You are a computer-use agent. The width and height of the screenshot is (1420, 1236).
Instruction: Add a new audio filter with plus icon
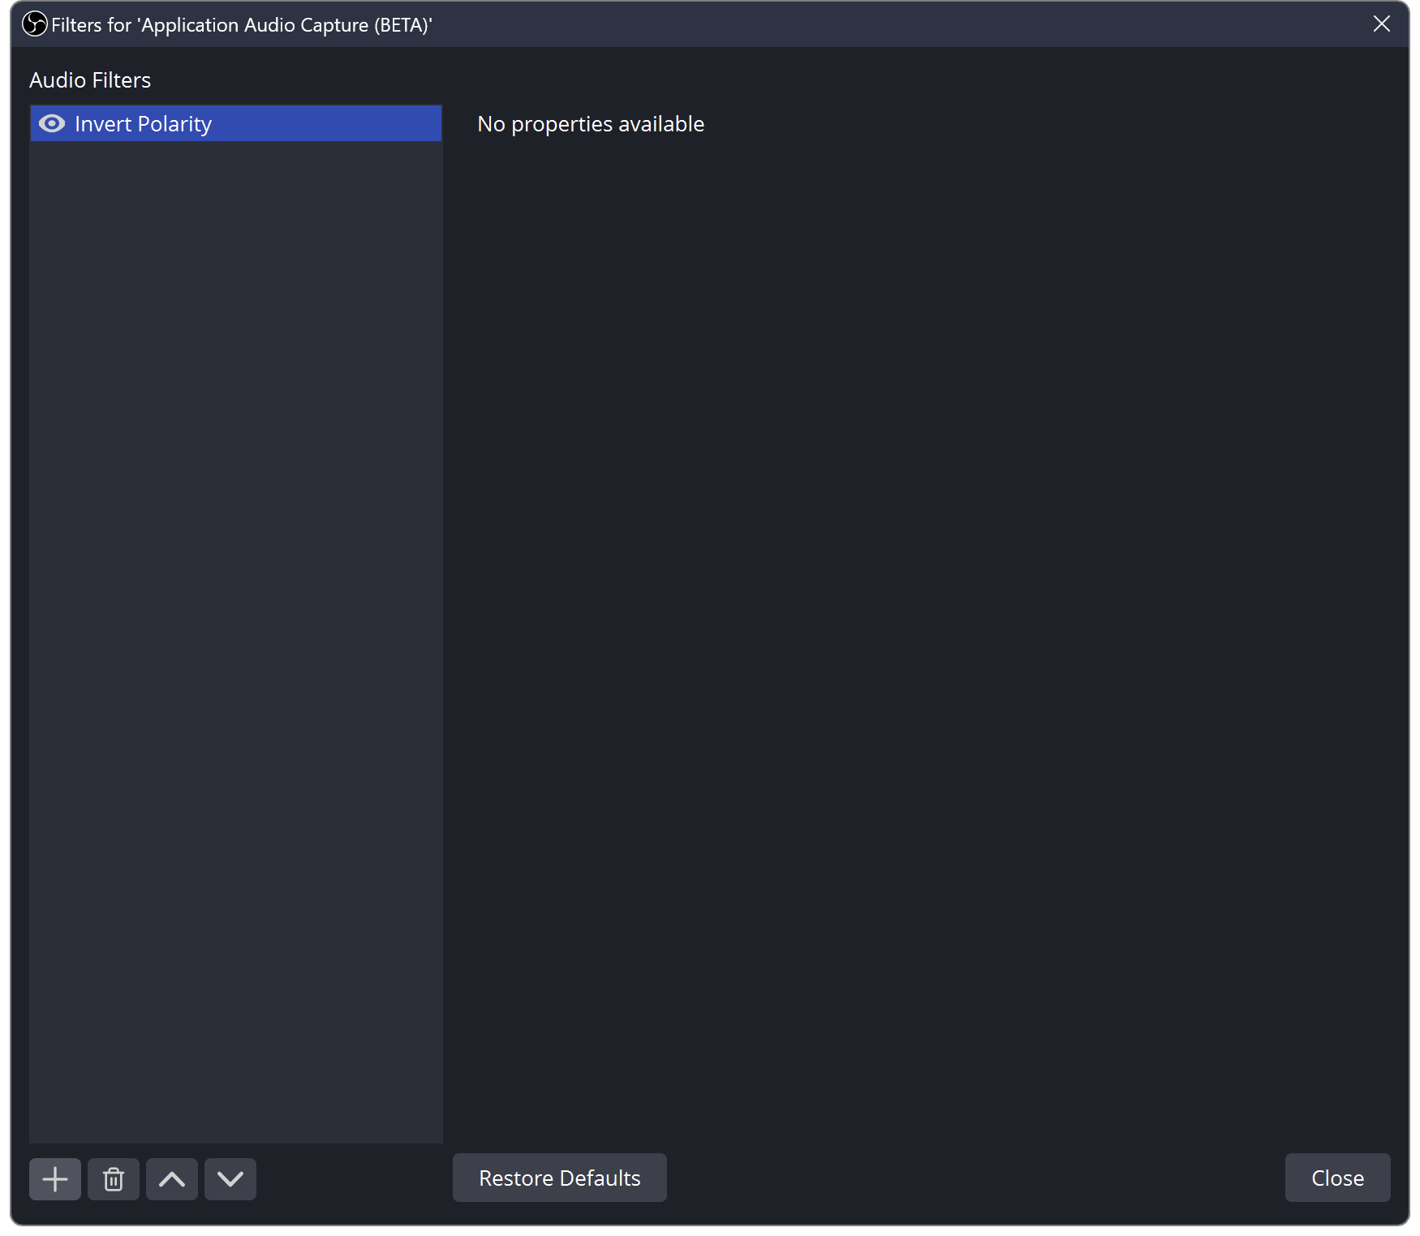click(55, 1178)
